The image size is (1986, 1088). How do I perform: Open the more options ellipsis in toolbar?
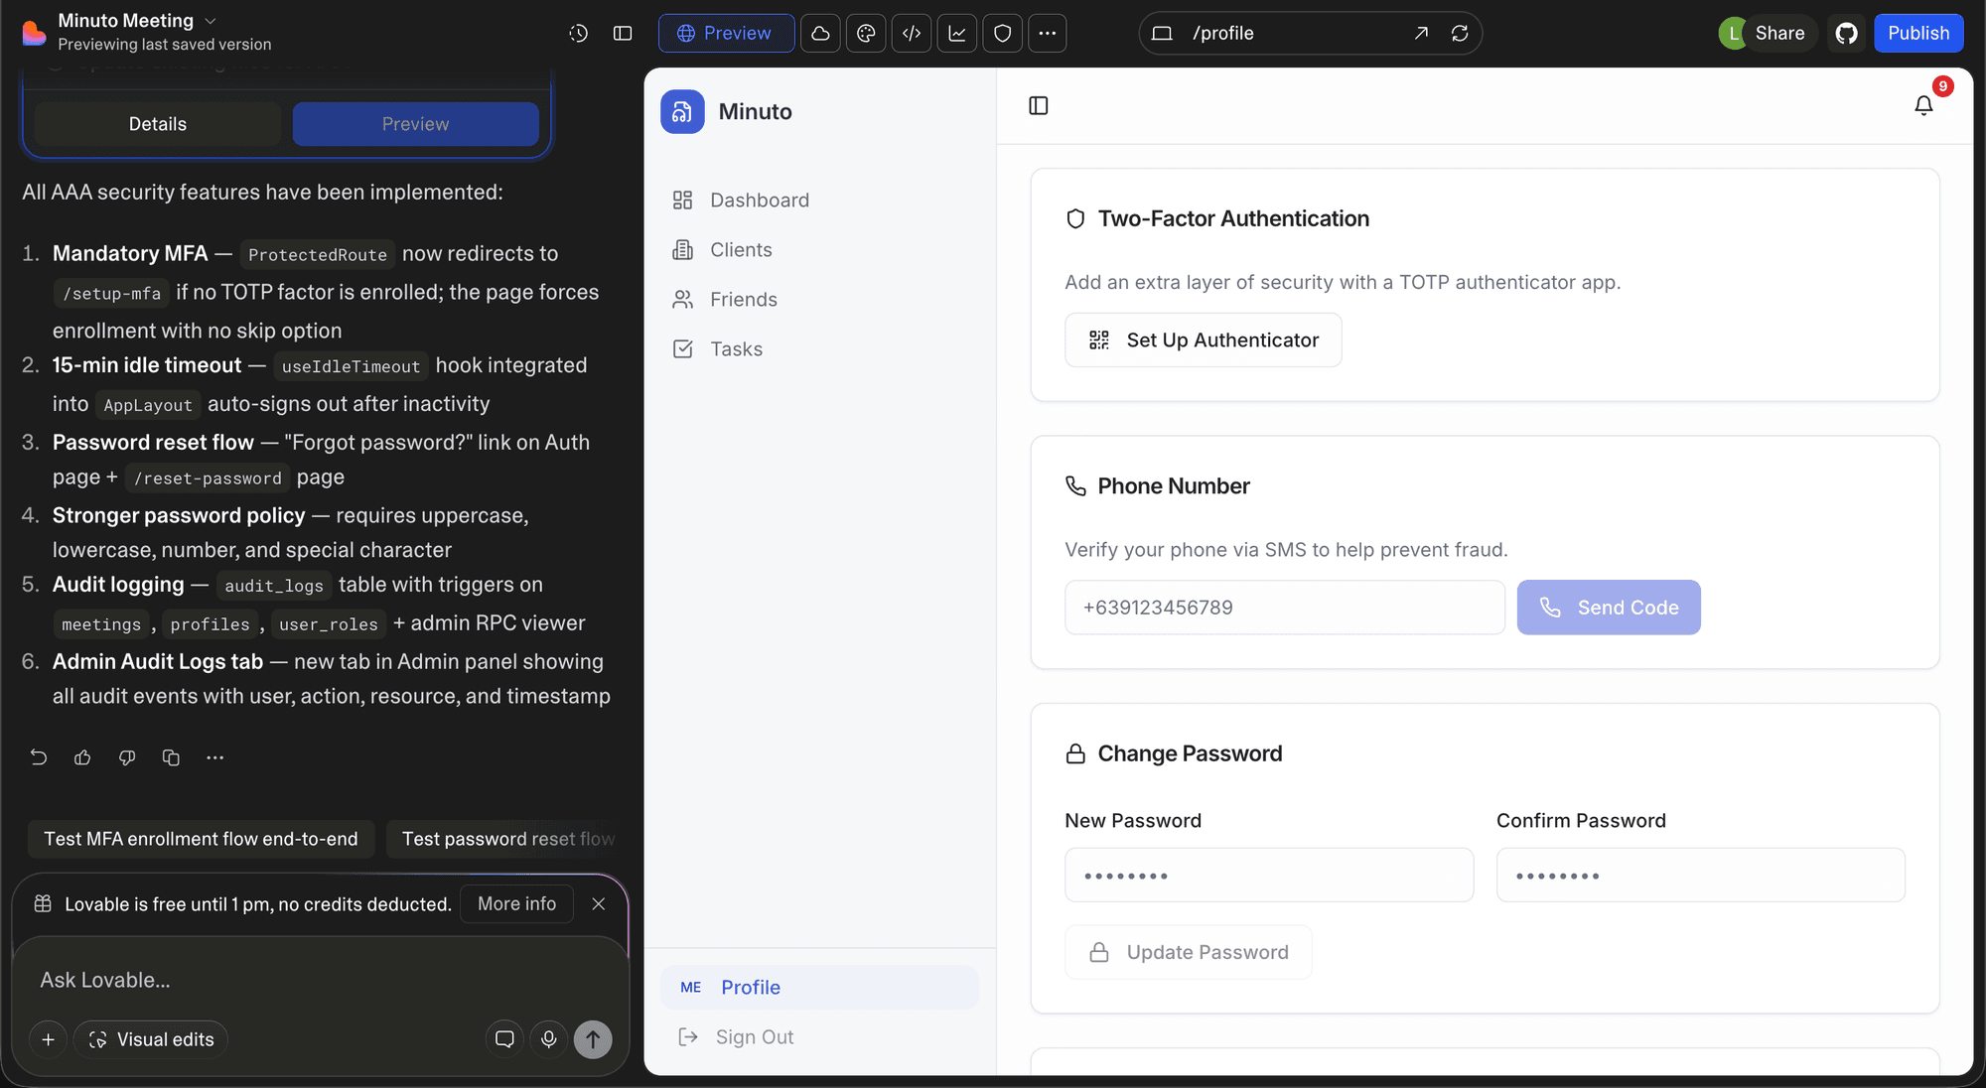pos(1048,33)
